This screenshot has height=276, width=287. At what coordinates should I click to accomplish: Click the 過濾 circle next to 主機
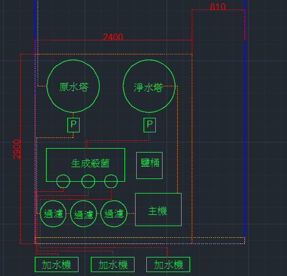click(114, 214)
